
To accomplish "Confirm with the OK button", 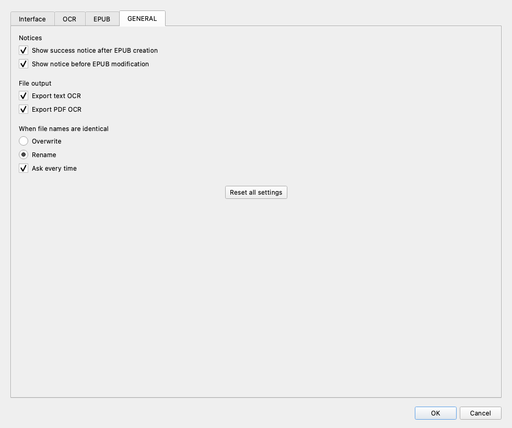I will [x=436, y=413].
